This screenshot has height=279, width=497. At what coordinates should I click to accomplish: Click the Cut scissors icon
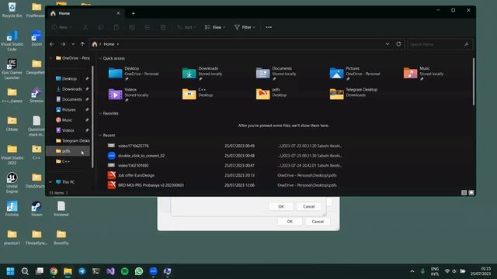click(85, 28)
